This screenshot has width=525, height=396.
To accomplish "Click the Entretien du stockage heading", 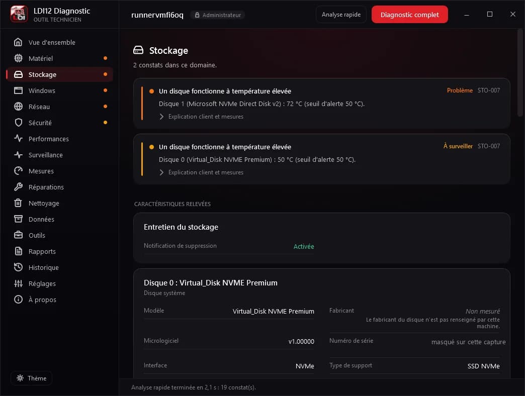I will point(181,227).
